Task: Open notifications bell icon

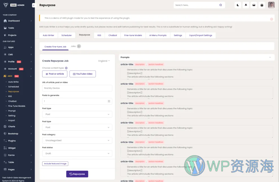Action: [246, 5]
